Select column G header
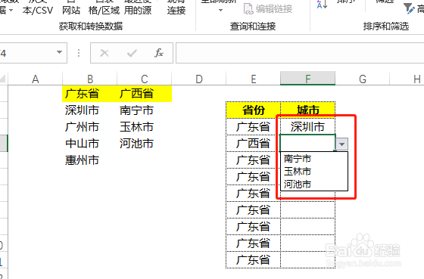 tap(363, 79)
